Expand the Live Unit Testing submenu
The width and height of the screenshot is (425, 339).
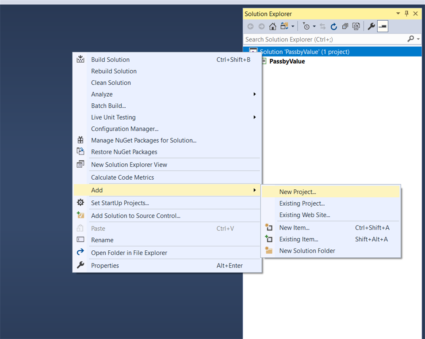coord(167,117)
